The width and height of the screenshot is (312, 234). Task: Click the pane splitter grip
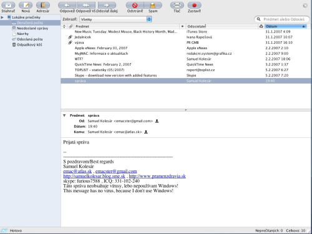[186, 110]
